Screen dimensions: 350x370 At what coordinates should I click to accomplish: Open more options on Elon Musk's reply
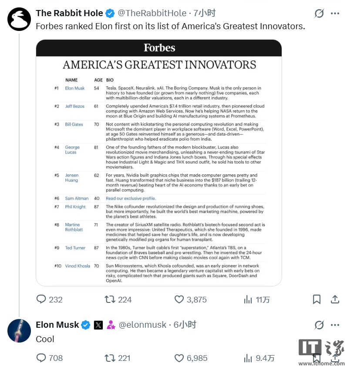pos(335,325)
